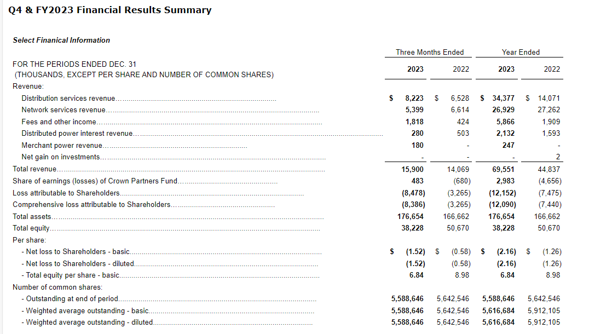Viewport: 612px width, 334px height.
Task: Click the "Fees and other income" label
Action: point(59,122)
